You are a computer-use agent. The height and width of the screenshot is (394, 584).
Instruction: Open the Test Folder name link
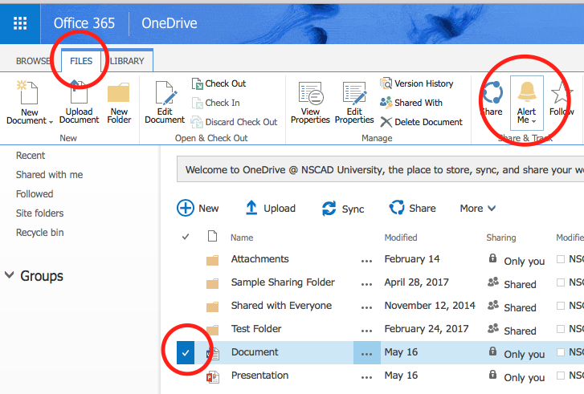point(256,329)
